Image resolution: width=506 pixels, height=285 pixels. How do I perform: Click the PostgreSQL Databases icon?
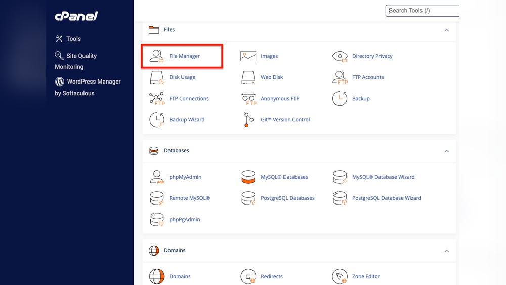point(248,198)
